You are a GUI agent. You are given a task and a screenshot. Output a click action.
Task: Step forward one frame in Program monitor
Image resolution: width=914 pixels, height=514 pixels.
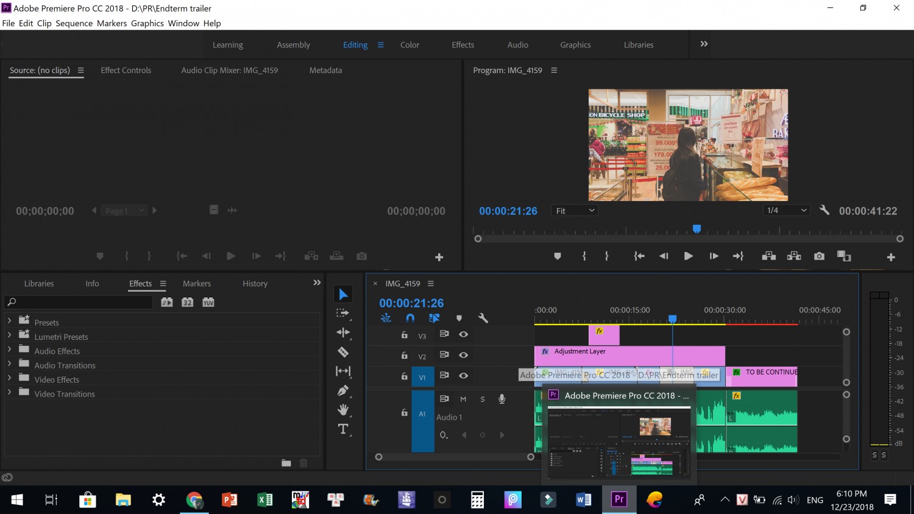click(714, 256)
